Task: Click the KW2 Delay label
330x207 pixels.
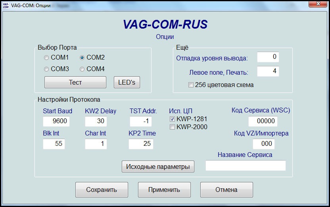Action: [100, 111]
